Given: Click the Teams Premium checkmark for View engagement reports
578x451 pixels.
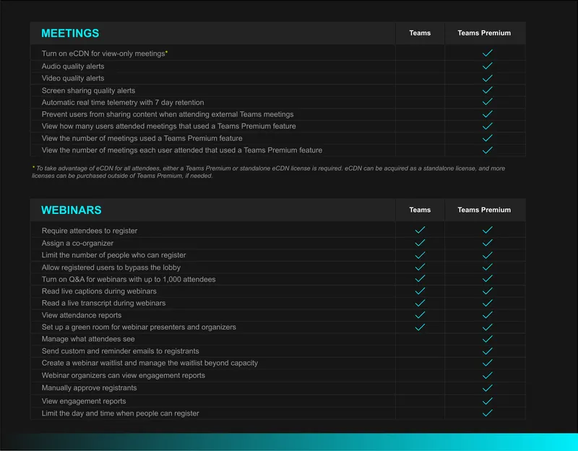Looking at the screenshot, I should (487, 401).
